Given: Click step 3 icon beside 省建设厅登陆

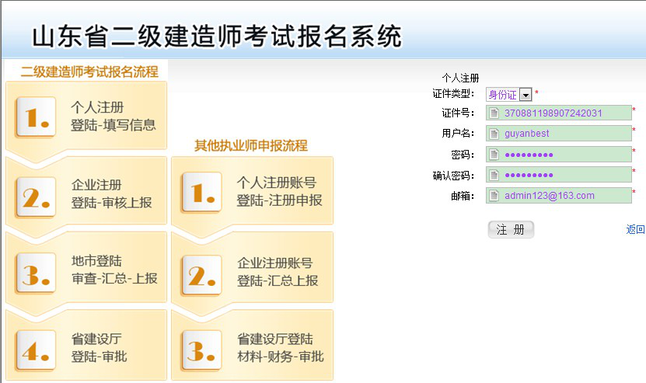Looking at the screenshot, I should tap(202, 350).
